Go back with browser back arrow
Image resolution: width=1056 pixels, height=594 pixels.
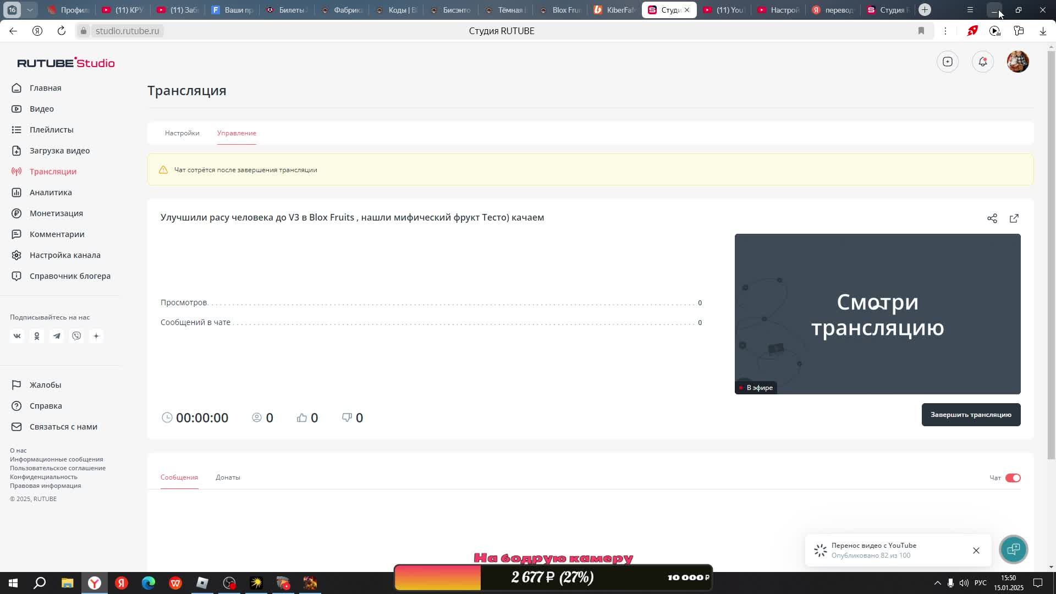click(13, 31)
